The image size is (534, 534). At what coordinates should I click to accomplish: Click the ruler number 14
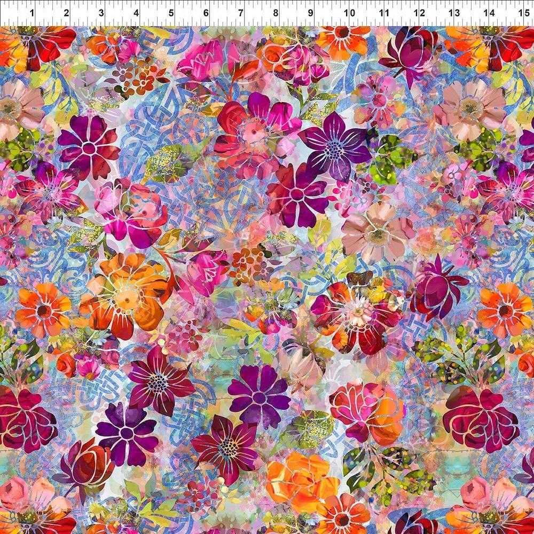[x=489, y=13]
